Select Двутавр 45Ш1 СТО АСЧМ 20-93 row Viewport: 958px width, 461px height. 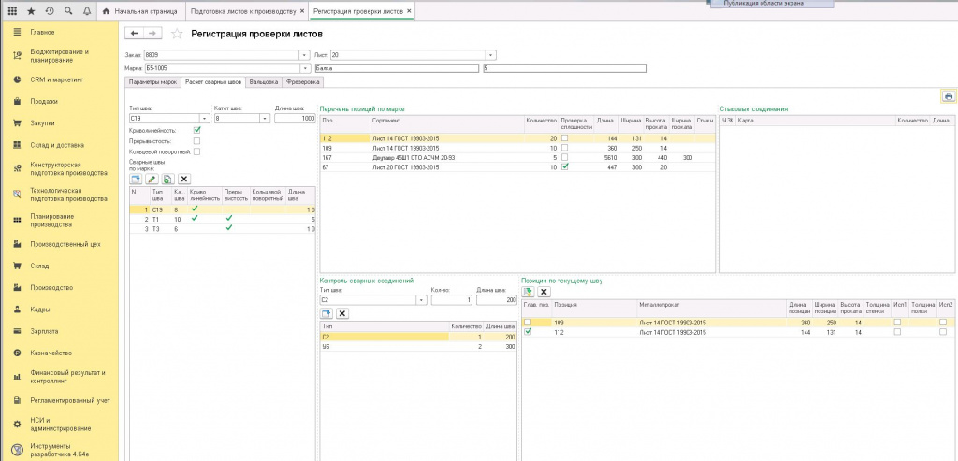[x=516, y=157]
